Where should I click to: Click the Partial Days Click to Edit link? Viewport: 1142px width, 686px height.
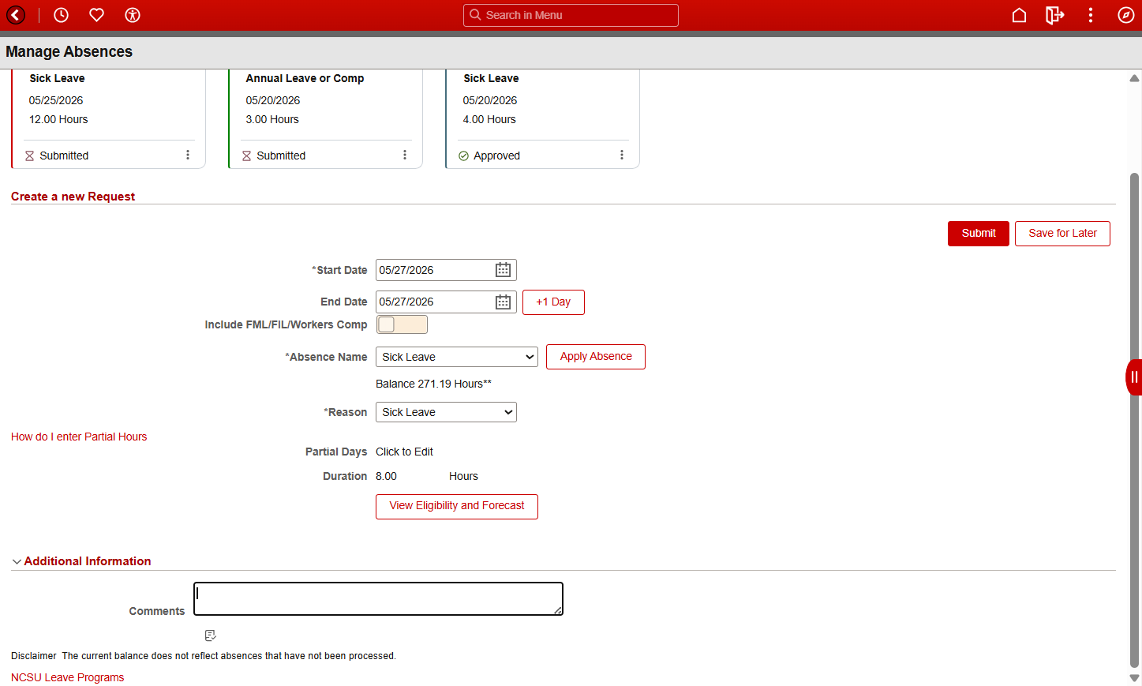point(404,452)
